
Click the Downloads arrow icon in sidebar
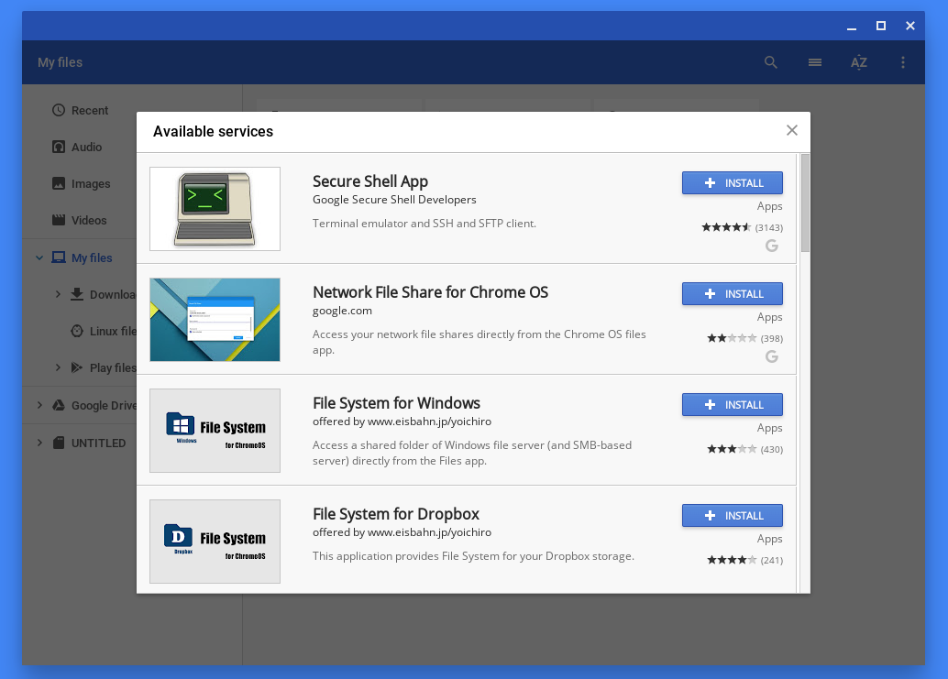point(77,294)
